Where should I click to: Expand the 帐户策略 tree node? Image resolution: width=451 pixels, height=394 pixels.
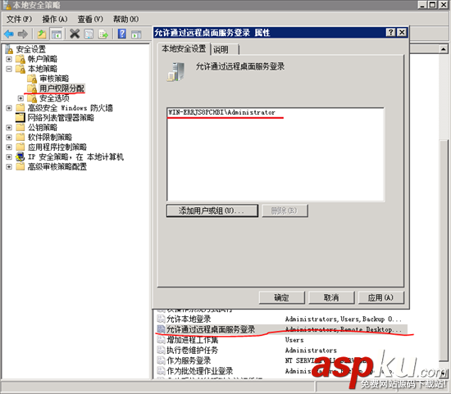point(9,59)
